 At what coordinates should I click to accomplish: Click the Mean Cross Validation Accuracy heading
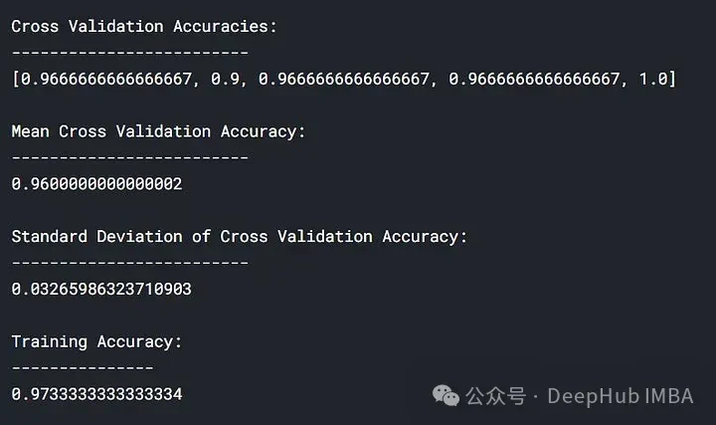(x=159, y=131)
